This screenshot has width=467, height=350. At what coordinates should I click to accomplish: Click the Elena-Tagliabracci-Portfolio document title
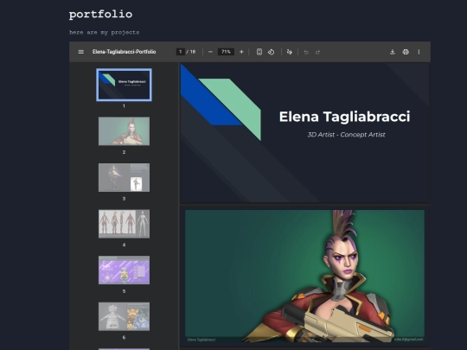[124, 52]
